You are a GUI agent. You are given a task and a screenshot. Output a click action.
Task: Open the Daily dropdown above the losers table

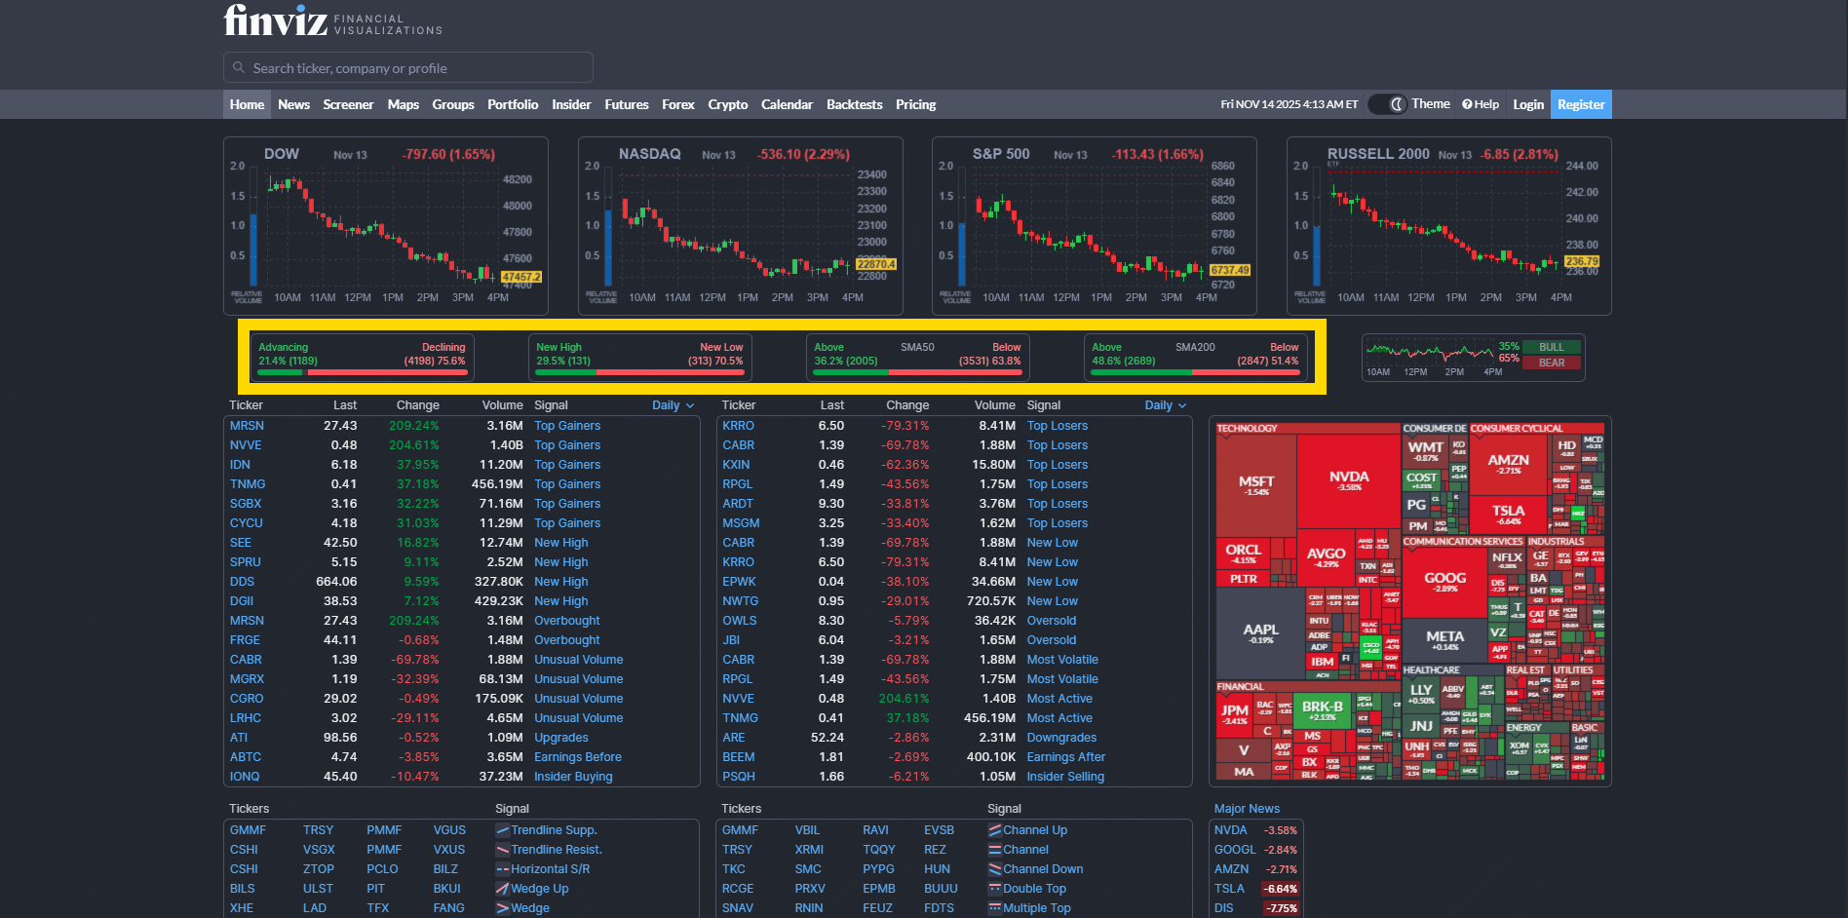point(1165,405)
